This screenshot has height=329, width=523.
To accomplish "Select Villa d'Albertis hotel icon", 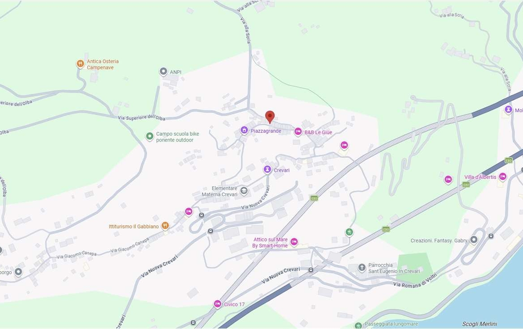I will click(x=502, y=177).
